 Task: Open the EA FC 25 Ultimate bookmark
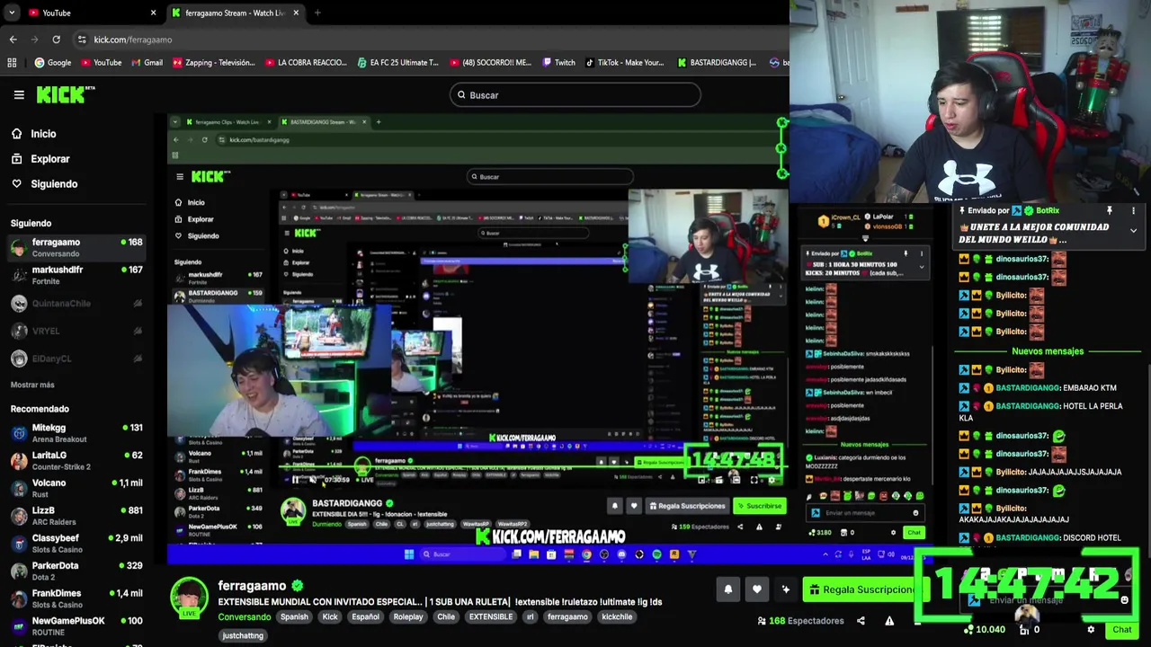pyautogui.click(x=397, y=63)
